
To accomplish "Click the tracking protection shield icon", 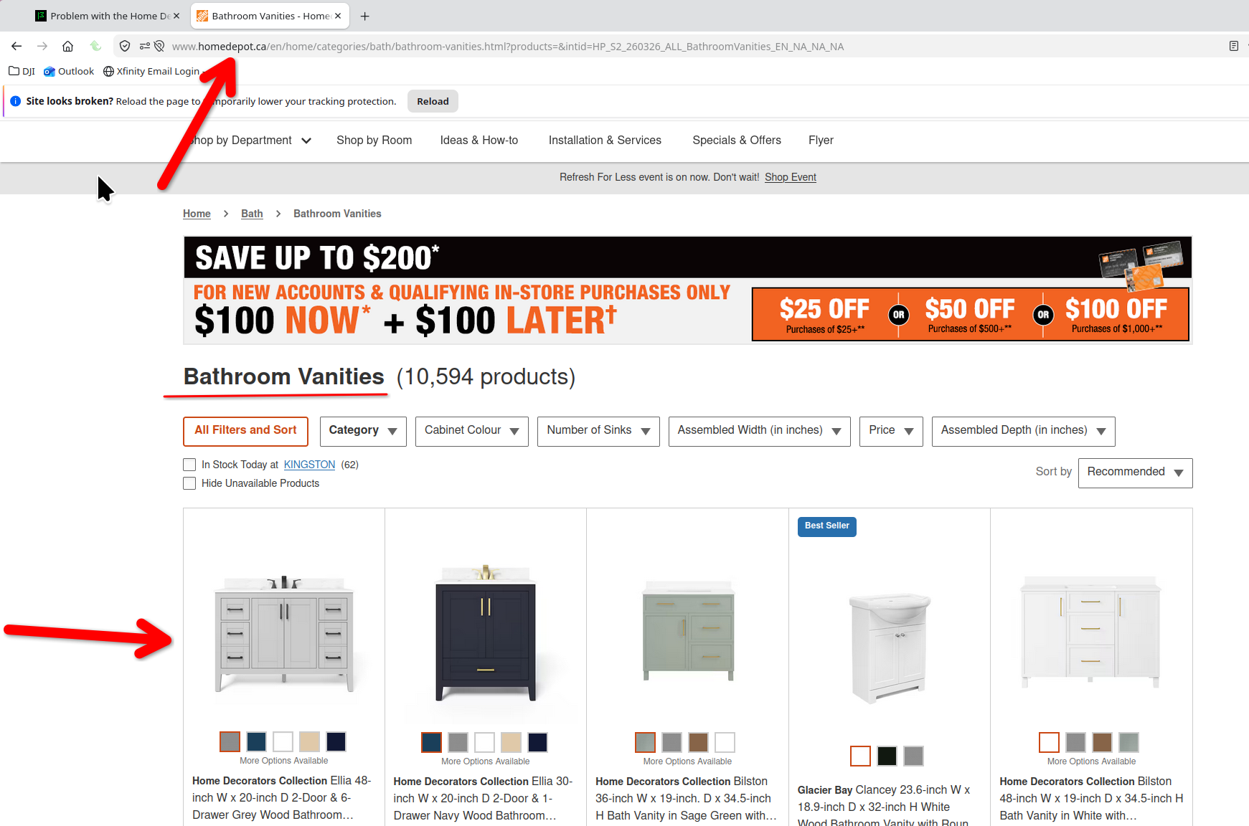I will [125, 46].
